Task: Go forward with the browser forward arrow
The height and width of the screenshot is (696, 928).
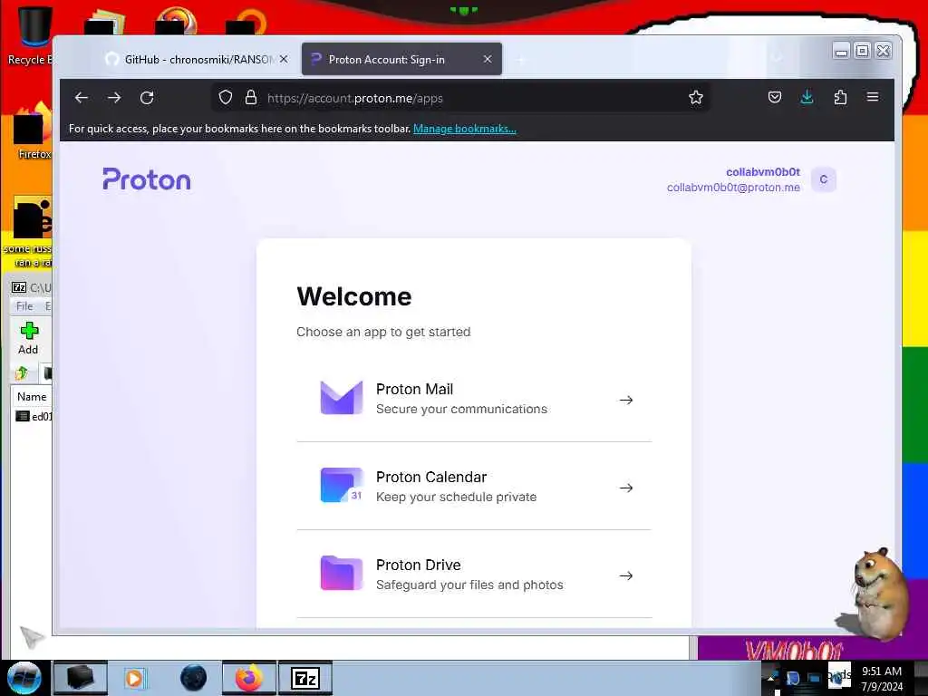Action: click(x=114, y=98)
